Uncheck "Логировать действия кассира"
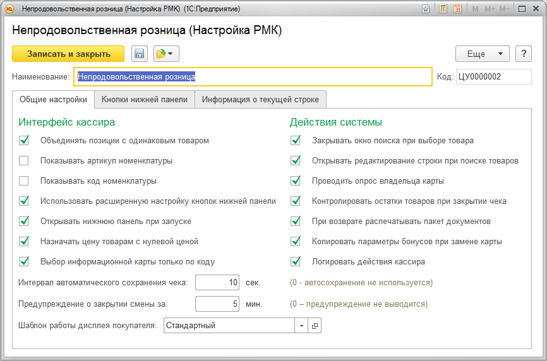Viewport: 547px width, 361px height. tap(295, 261)
